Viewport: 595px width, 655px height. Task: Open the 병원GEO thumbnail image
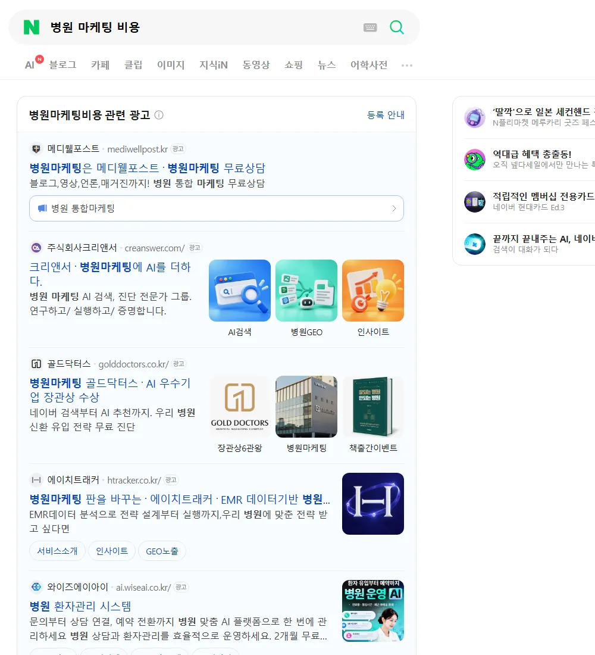click(x=306, y=291)
